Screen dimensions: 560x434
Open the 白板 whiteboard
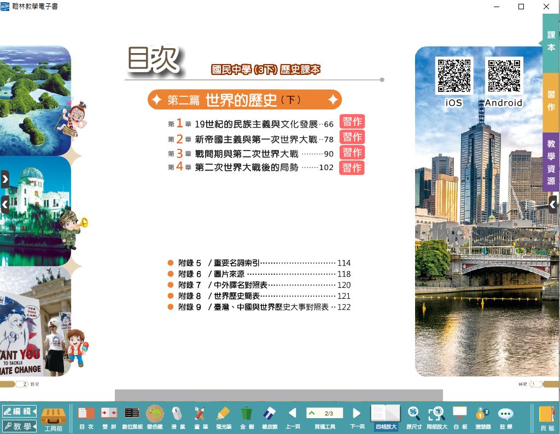[x=459, y=416]
